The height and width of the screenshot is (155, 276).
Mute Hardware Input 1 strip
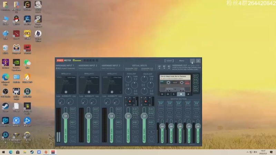tap(73, 141)
